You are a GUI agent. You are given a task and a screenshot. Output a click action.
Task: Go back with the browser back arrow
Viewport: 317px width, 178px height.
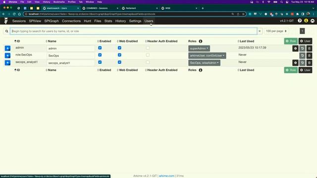coord(3,14)
